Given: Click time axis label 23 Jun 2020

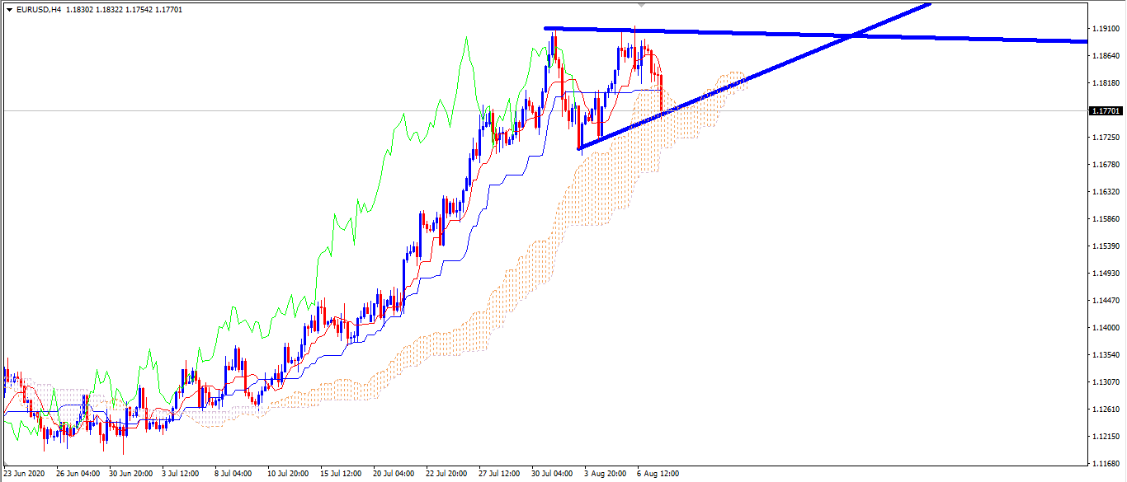Looking at the screenshot, I should click(24, 474).
